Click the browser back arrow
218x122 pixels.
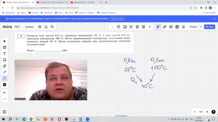point(3,8)
